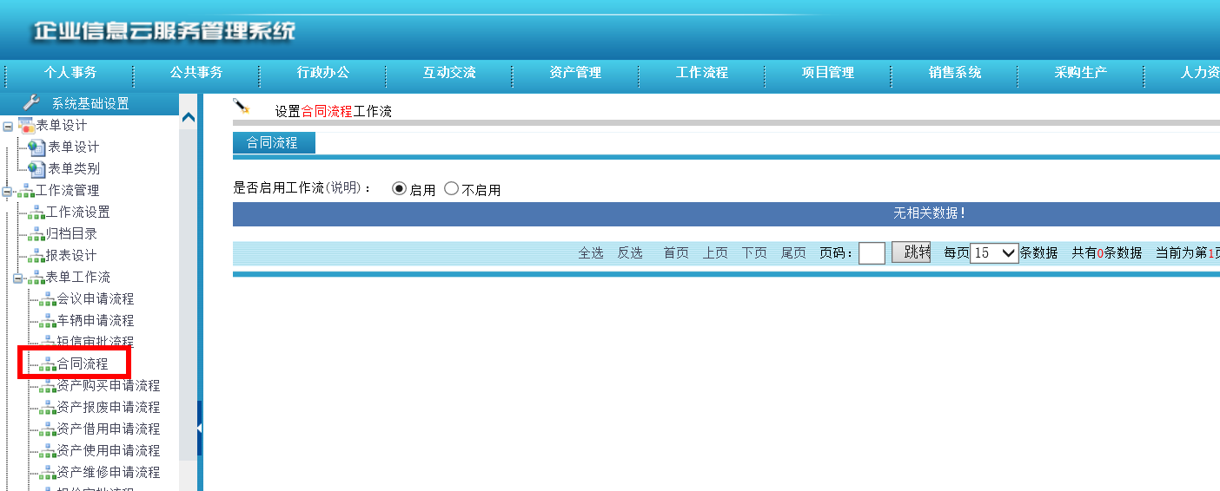1220x491 pixels.
Task: Click the 系统基础设置 panel header
Action: [90, 103]
